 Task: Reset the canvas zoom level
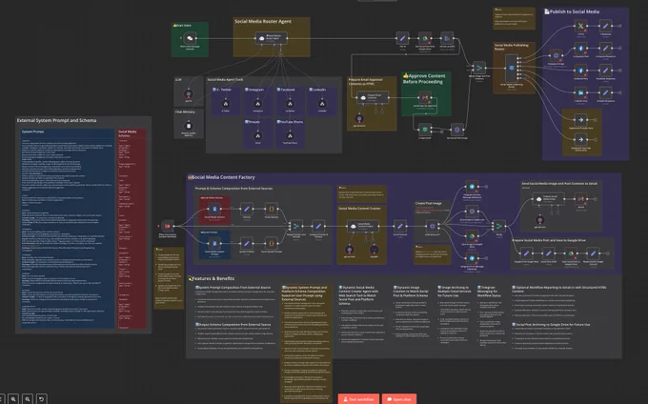point(41,399)
